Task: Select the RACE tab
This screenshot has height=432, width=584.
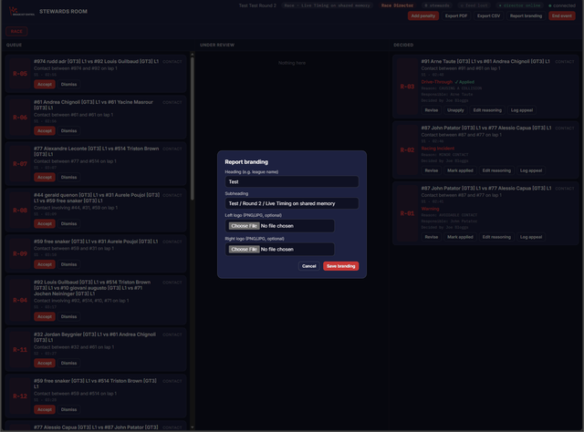Action: 16,31
